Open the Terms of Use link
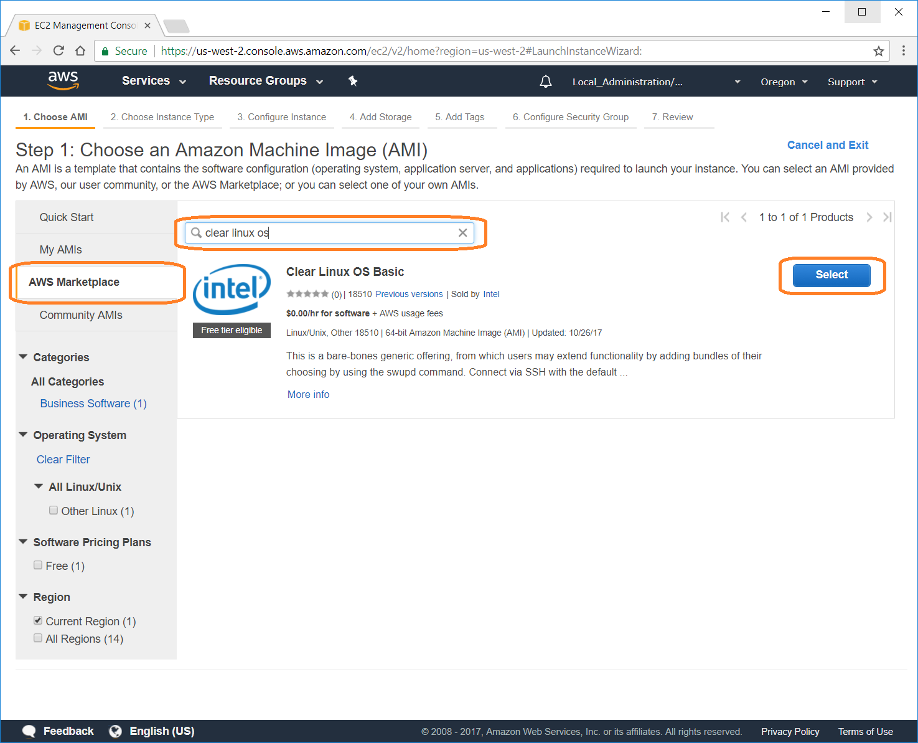The height and width of the screenshot is (743, 918). [x=865, y=732]
